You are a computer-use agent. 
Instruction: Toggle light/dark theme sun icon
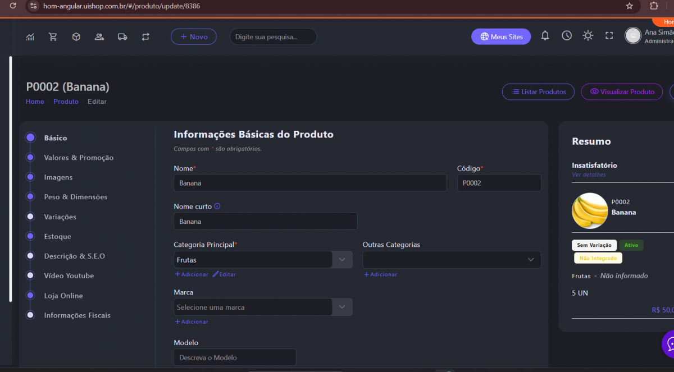pyautogui.click(x=588, y=36)
